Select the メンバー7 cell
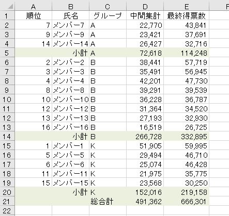The width and height of the screenshot is (229, 216). point(71,25)
